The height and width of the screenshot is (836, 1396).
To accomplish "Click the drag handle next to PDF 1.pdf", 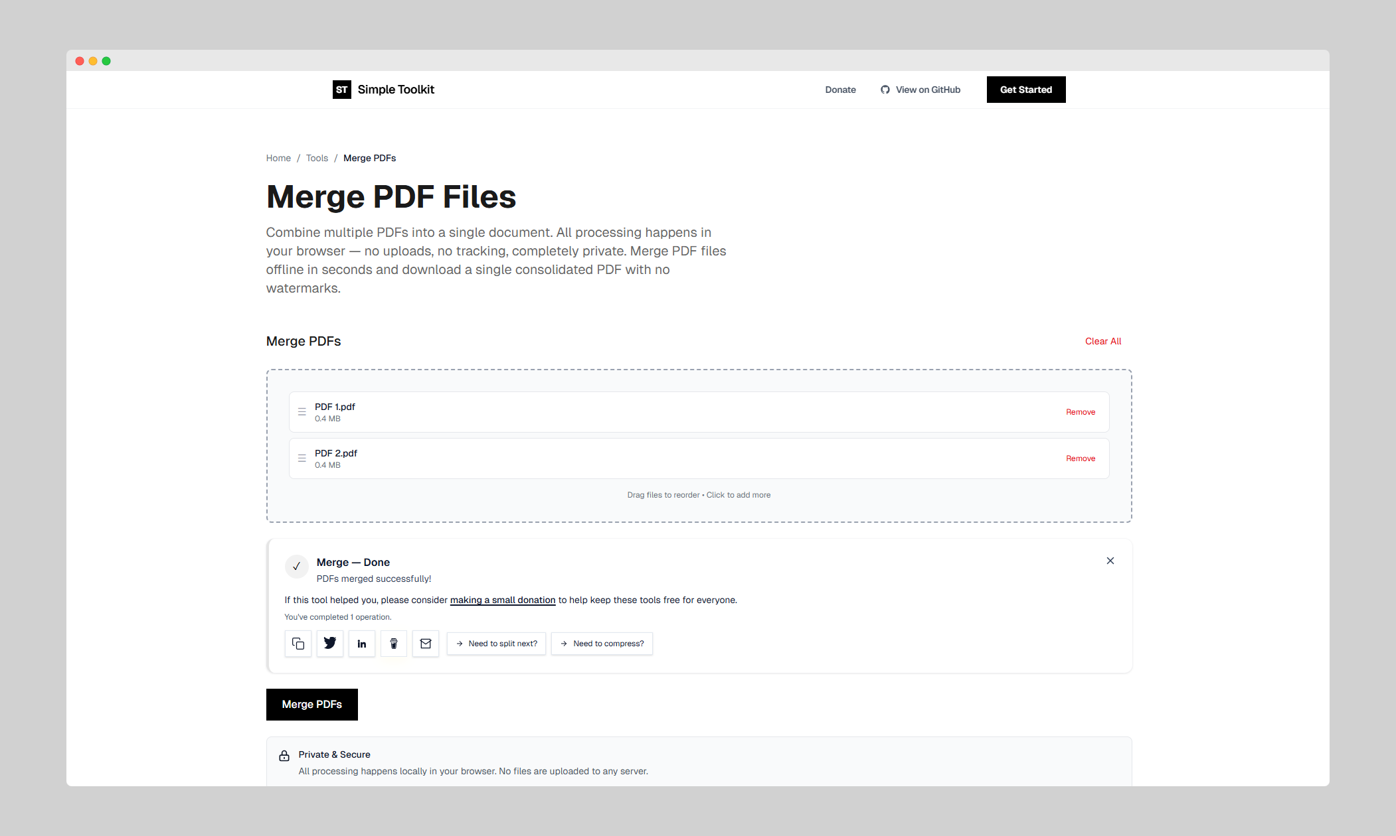I will pos(302,411).
